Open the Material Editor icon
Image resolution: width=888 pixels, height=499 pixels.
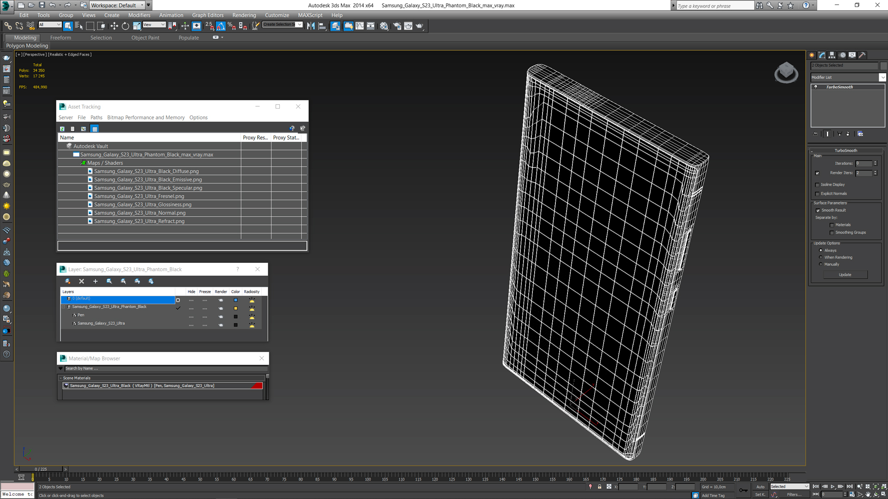(384, 26)
